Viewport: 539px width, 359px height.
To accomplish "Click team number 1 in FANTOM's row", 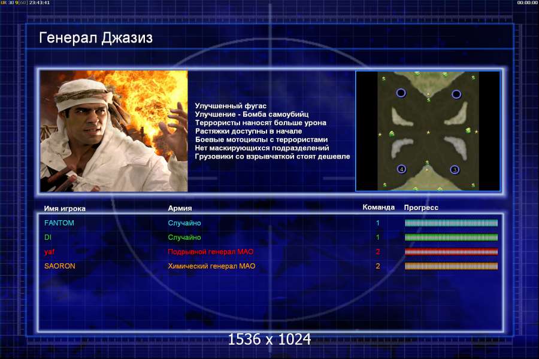I will click(378, 223).
